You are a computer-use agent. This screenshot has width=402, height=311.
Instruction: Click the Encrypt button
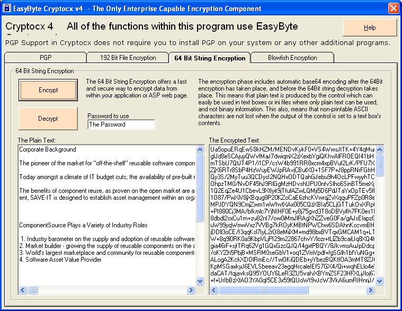pyautogui.click(x=48, y=90)
